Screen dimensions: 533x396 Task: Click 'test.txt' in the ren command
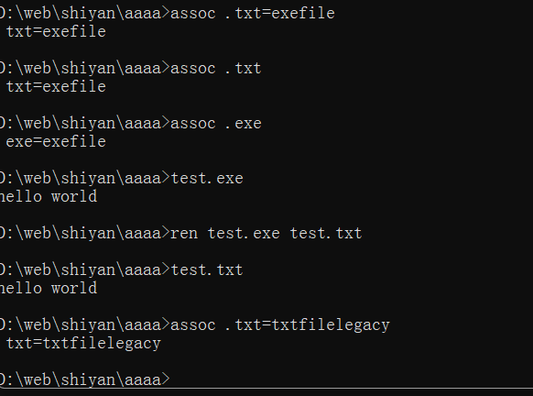point(326,234)
